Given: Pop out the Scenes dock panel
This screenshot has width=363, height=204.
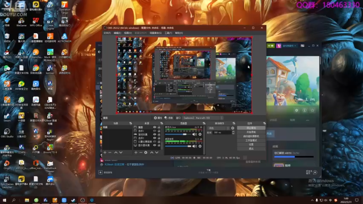Looking at the screenshot, I should point(130,123).
